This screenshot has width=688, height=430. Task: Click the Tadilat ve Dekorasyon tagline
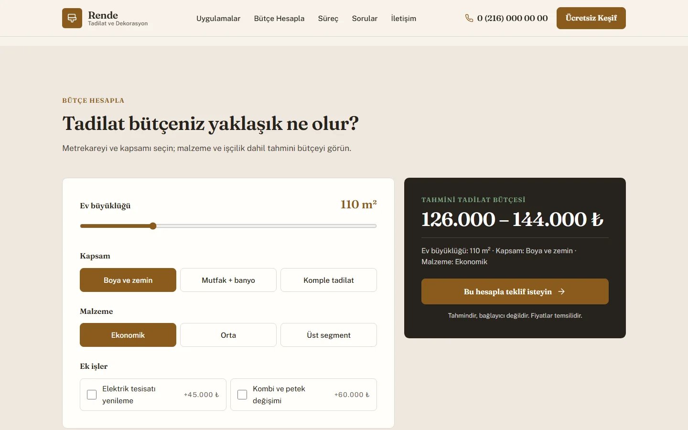[x=118, y=23]
